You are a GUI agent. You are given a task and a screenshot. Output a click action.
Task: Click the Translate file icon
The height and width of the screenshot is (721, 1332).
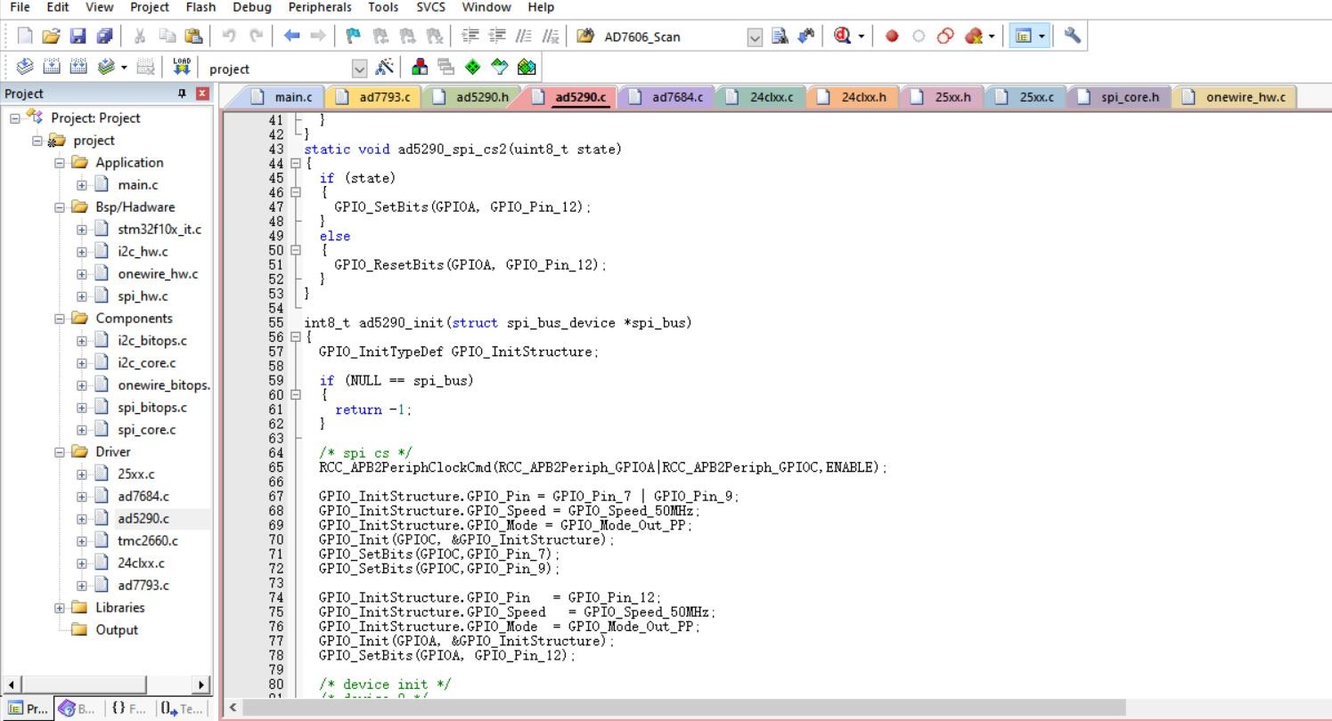click(25, 67)
